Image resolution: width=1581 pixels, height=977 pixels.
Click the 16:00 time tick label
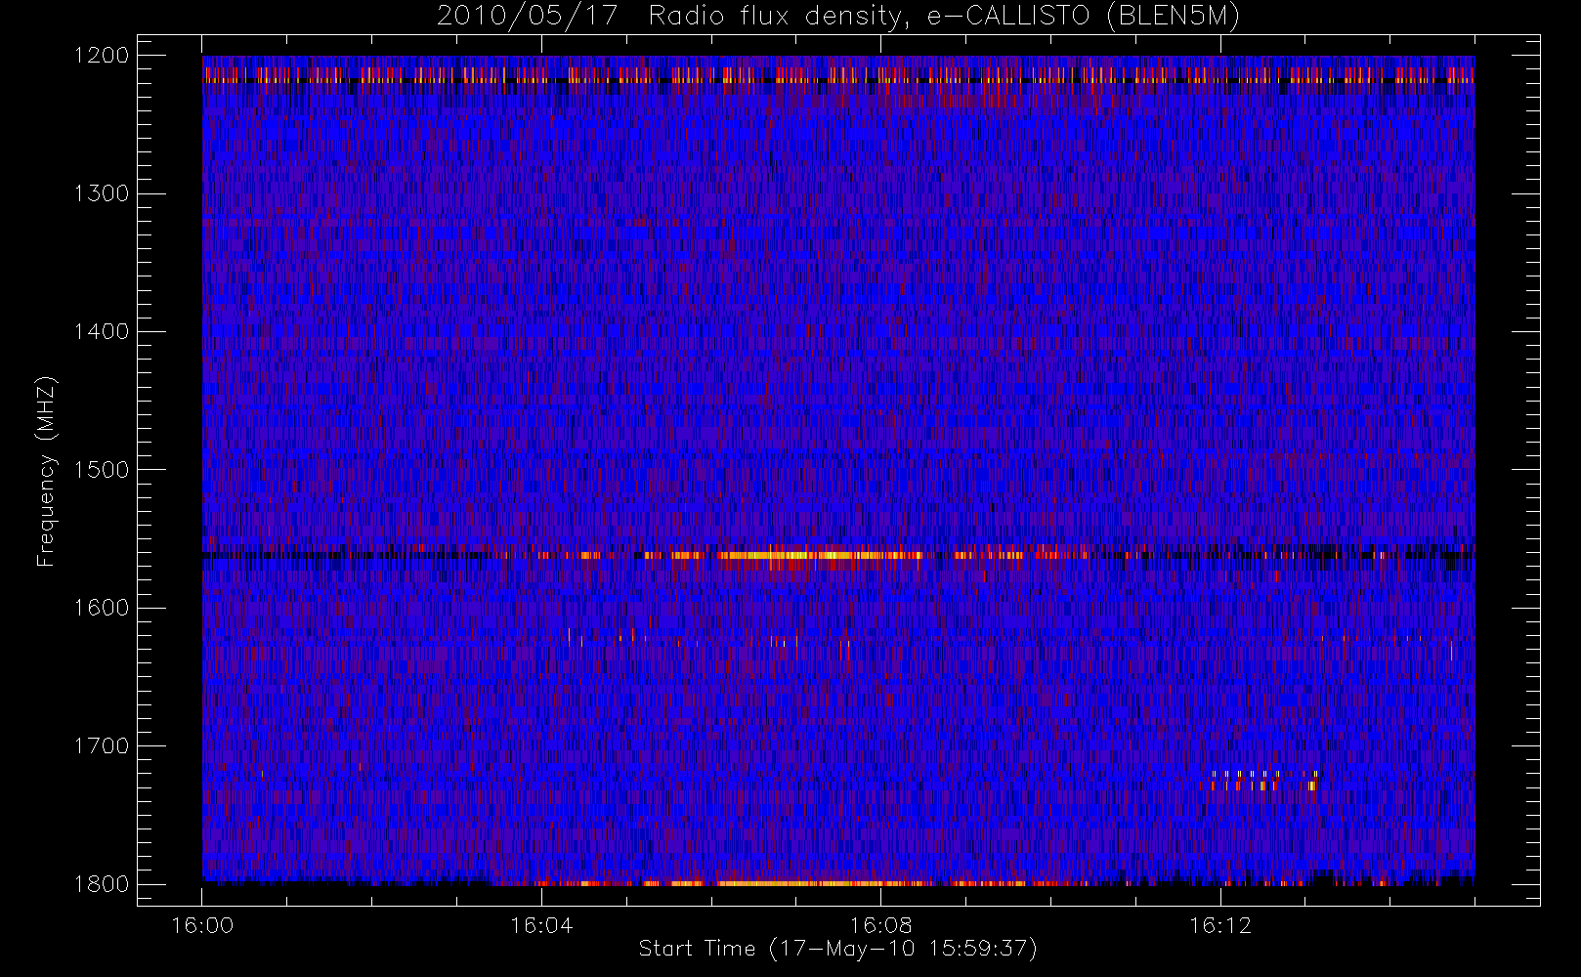[202, 925]
